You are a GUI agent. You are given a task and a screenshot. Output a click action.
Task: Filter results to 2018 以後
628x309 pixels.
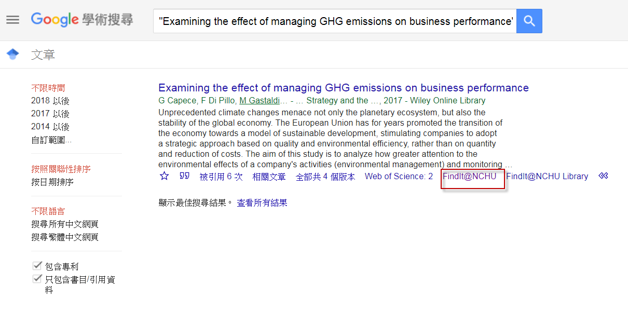click(x=50, y=101)
